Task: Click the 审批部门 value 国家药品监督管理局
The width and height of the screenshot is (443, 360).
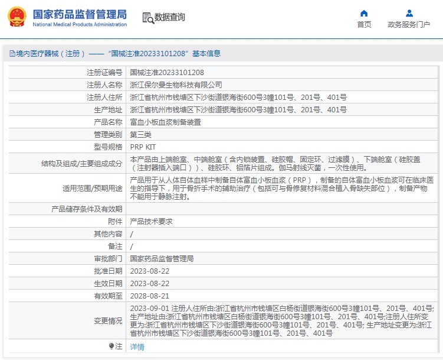Action: click(162, 259)
